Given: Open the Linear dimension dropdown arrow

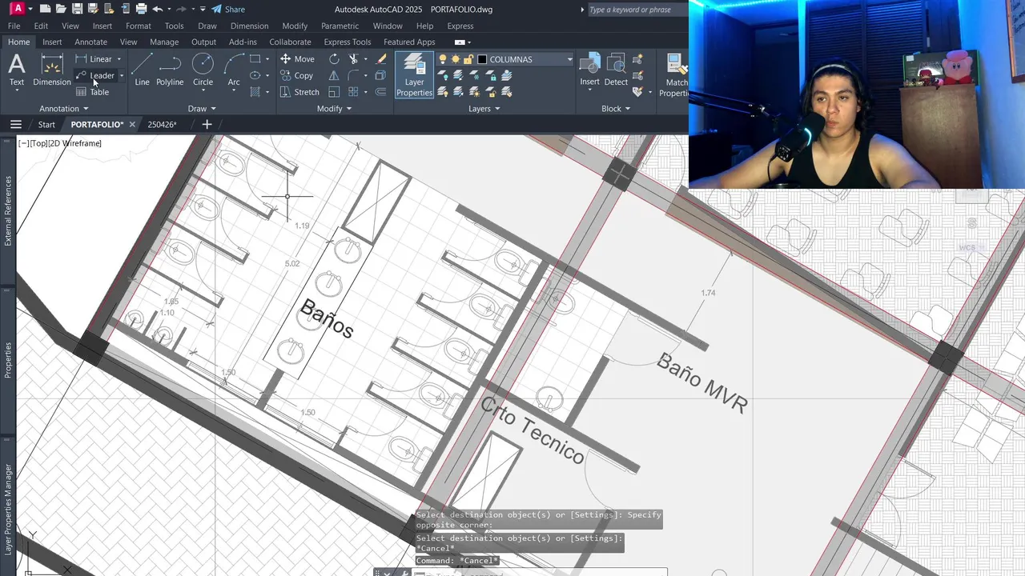Looking at the screenshot, I should tap(119, 59).
